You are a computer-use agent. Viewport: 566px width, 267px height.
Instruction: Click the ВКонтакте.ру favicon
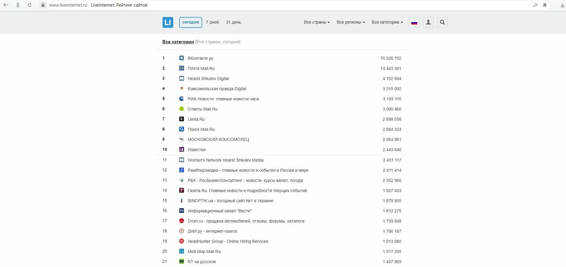click(x=181, y=58)
